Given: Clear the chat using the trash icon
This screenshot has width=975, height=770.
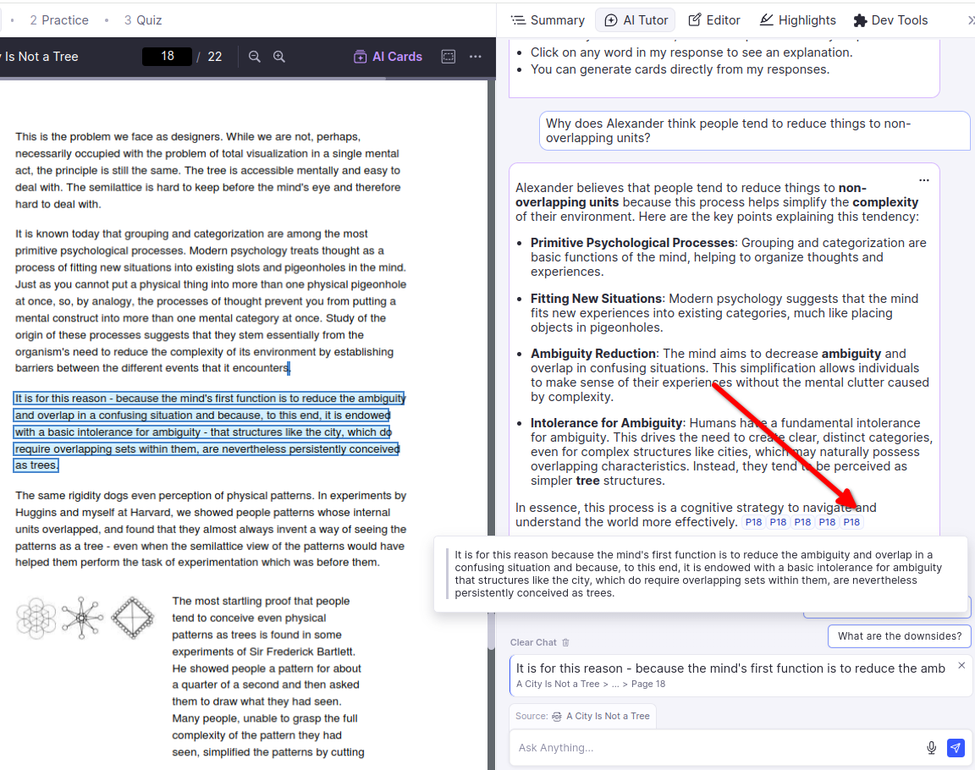Looking at the screenshot, I should (x=566, y=643).
